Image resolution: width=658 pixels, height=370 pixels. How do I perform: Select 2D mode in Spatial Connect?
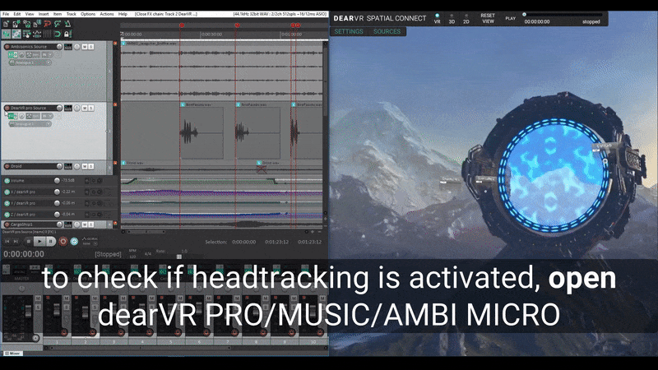(466, 19)
